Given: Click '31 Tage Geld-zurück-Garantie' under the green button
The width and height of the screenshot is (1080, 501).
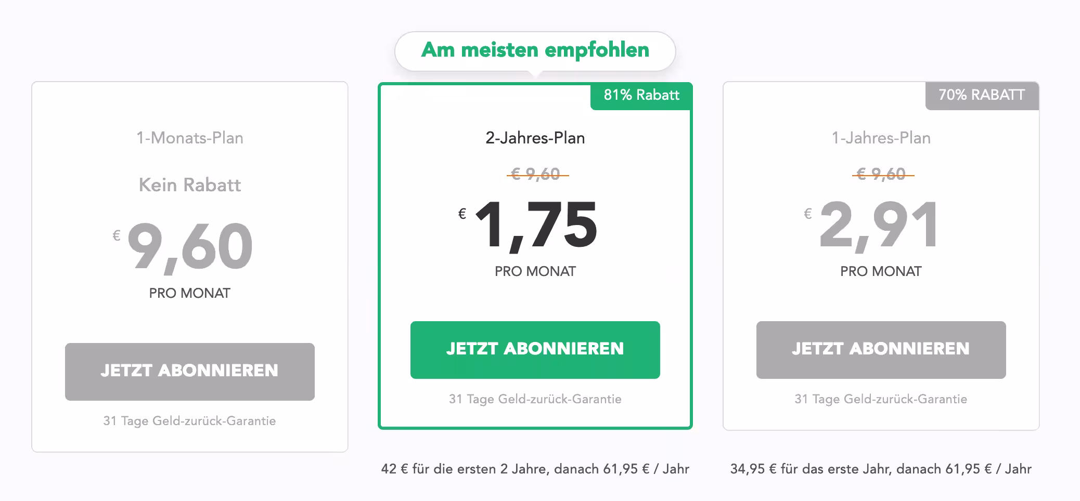Looking at the screenshot, I should coord(535,400).
